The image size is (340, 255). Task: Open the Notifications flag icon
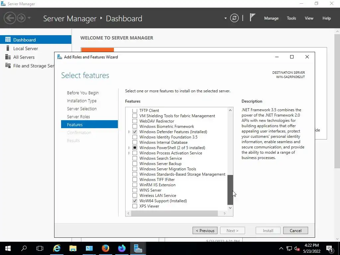pos(252,18)
